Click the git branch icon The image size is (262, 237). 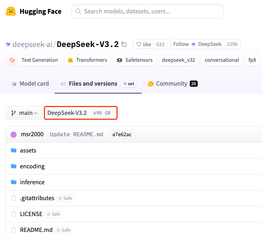(x=13, y=113)
